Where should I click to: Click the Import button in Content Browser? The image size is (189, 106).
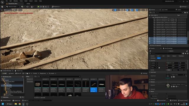click(x=11, y=73)
